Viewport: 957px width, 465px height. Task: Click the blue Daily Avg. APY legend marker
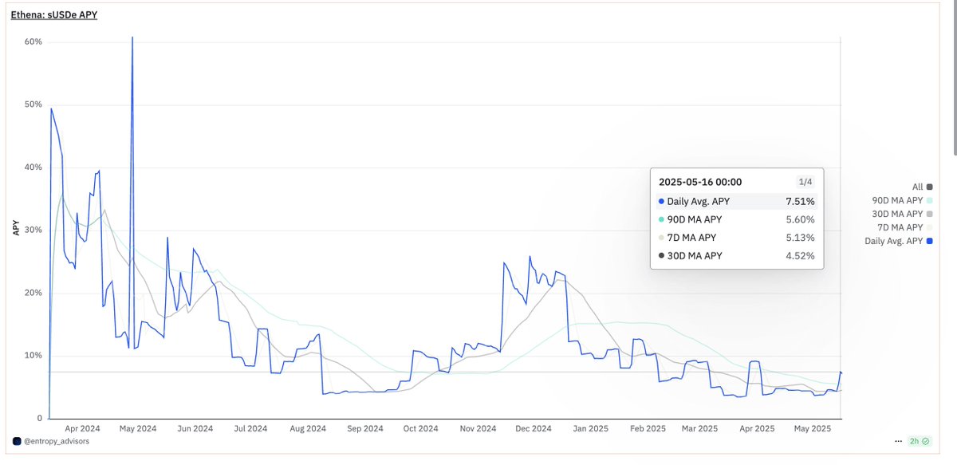click(x=928, y=240)
